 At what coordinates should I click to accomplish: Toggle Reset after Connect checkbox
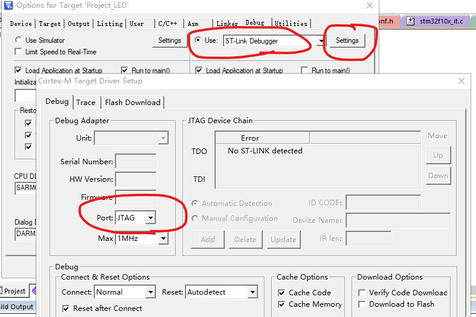(x=66, y=309)
